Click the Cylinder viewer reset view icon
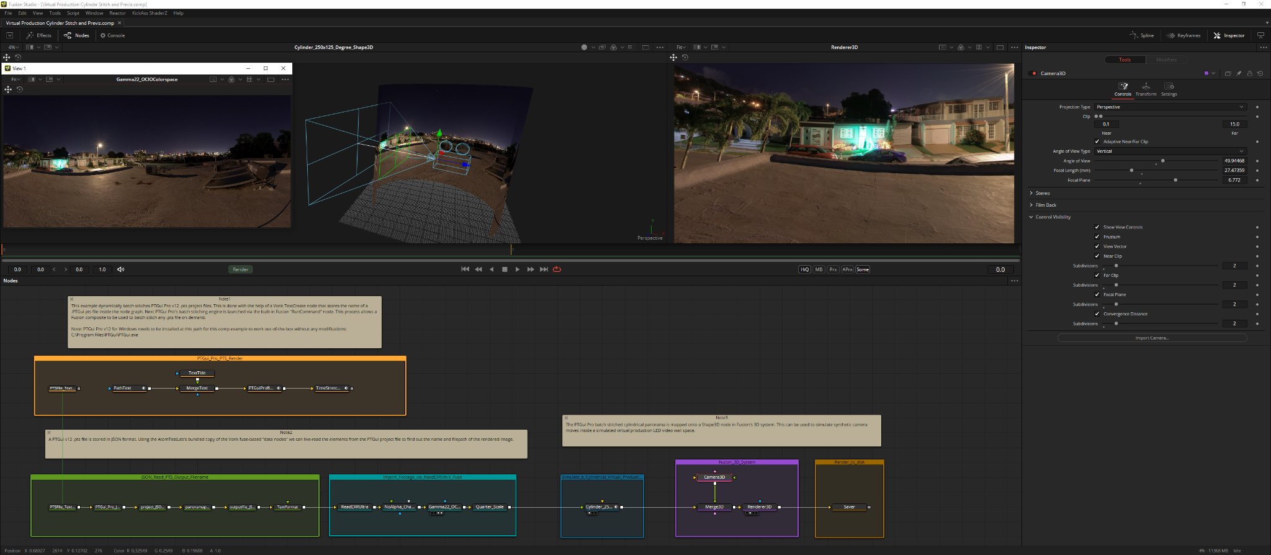The width and height of the screenshot is (1271, 555). 18,57
